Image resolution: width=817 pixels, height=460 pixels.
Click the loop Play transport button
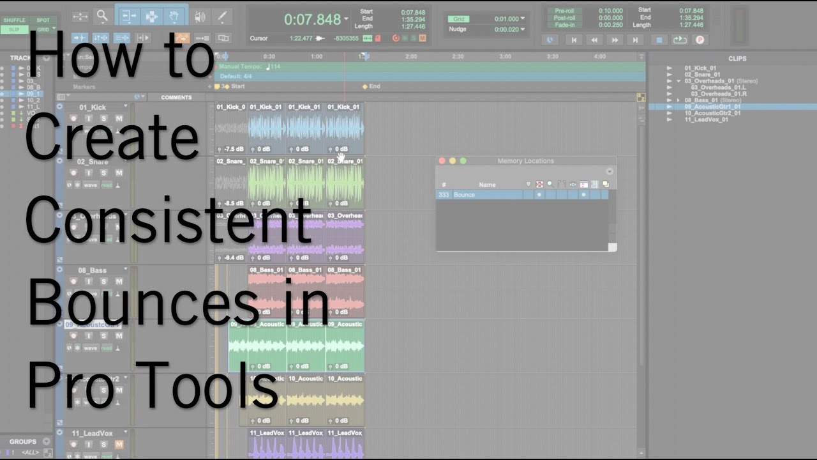(680, 40)
